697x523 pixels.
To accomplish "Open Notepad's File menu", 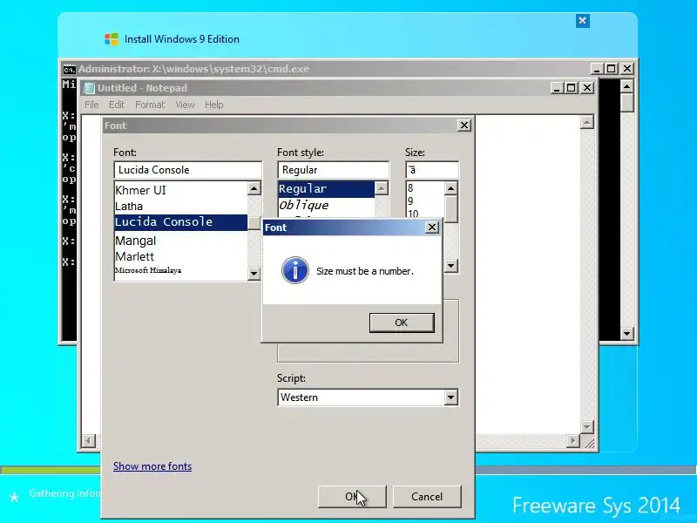I will (x=91, y=105).
